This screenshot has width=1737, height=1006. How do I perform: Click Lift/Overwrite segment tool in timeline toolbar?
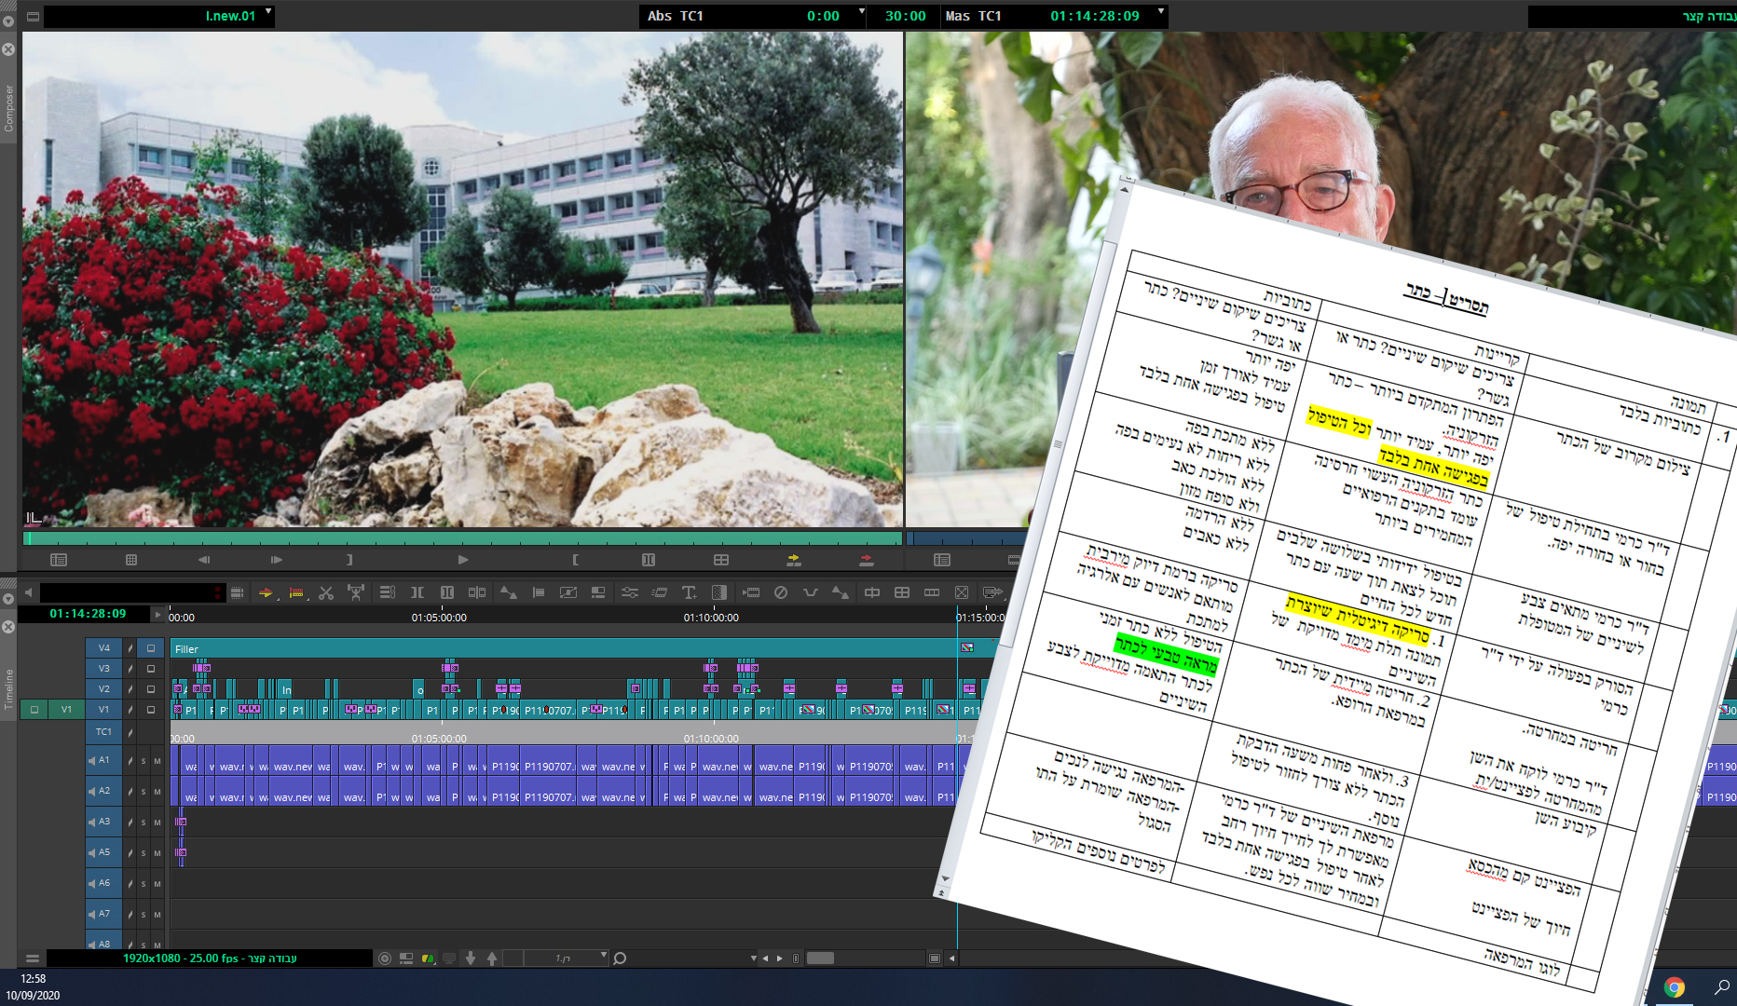click(296, 592)
